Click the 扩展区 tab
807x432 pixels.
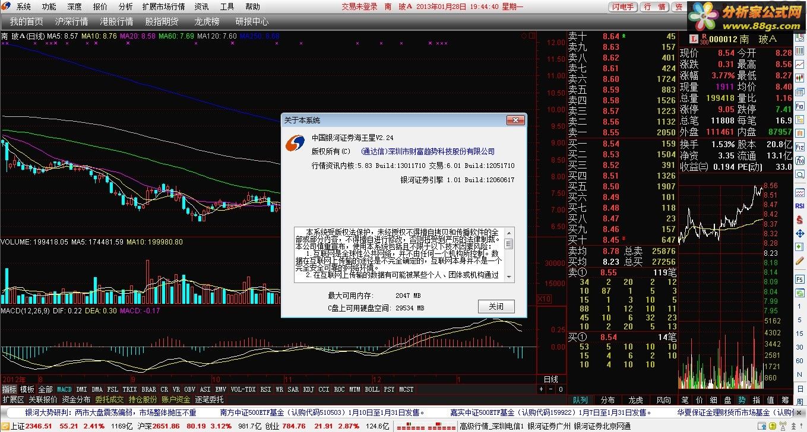click(x=13, y=399)
